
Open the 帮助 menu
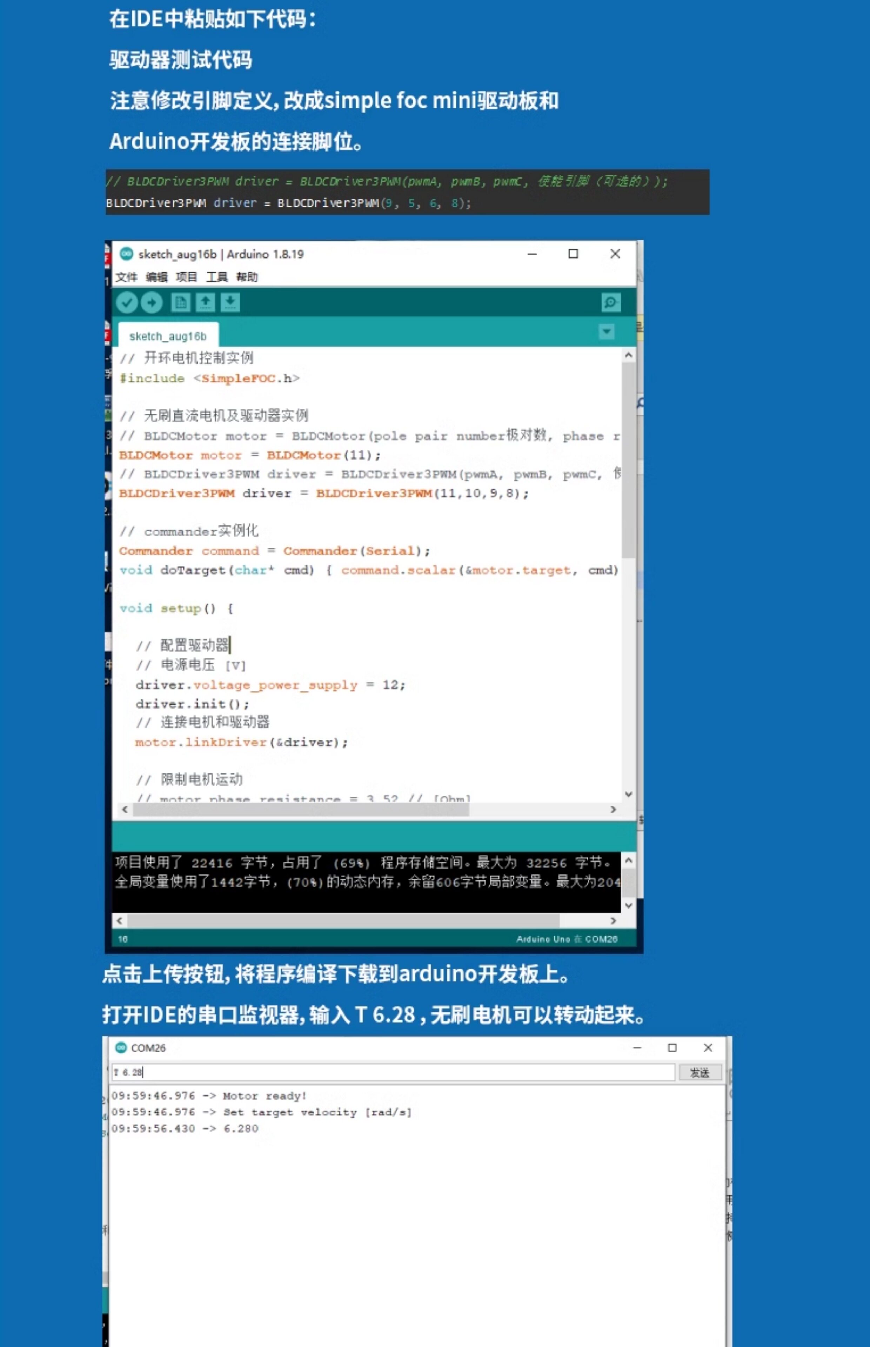pos(247,277)
